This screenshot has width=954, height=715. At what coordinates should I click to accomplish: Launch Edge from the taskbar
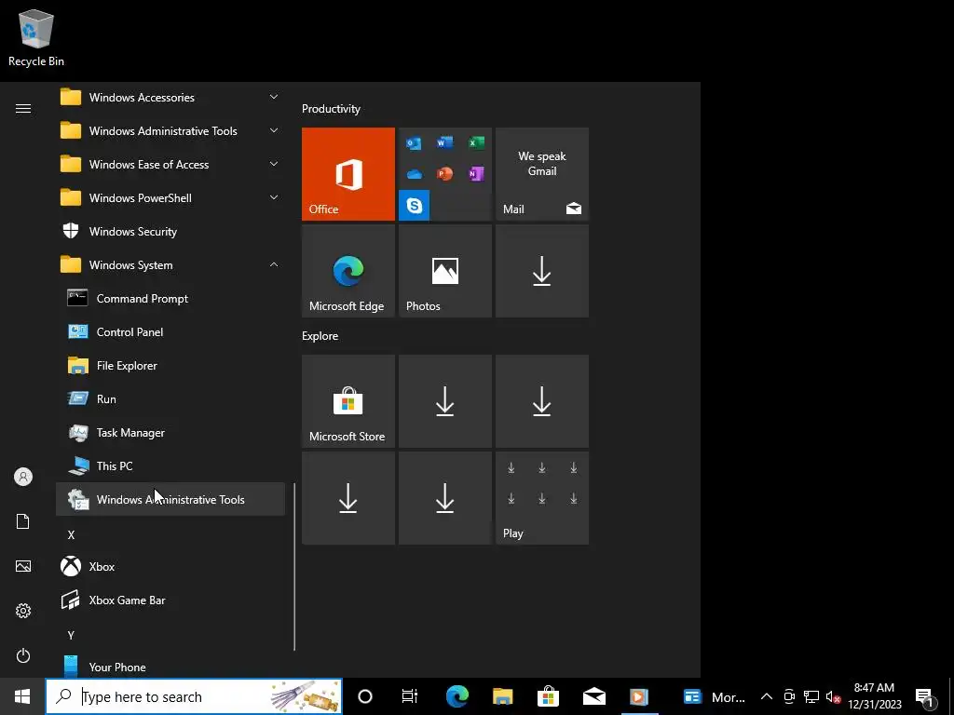[x=457, y=696]
